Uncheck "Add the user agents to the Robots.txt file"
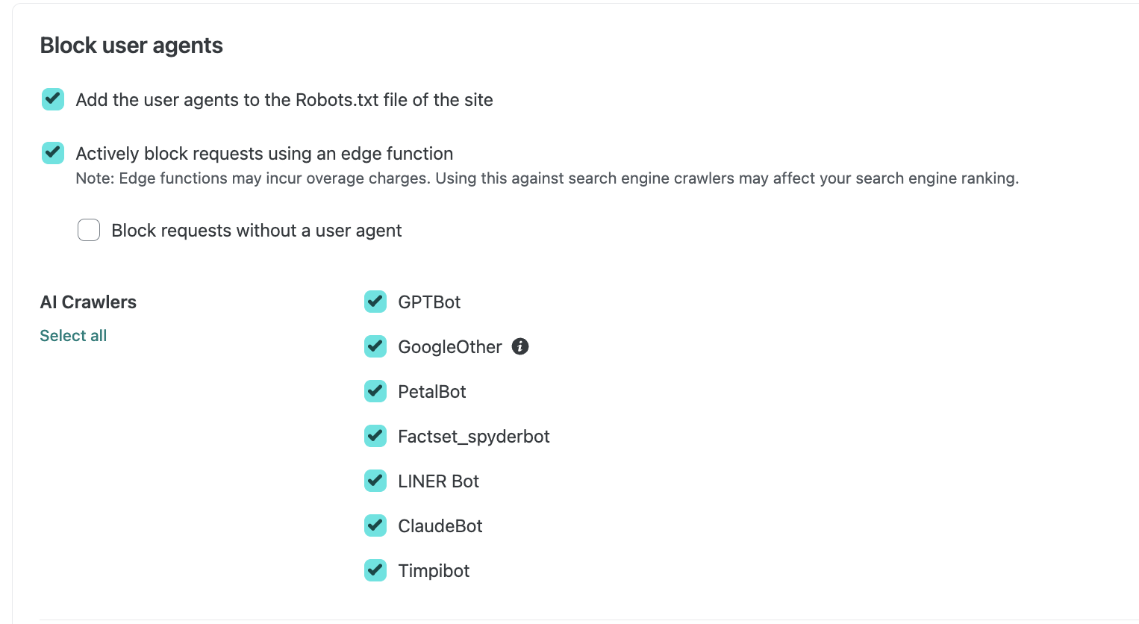1139x624 pixels. [x=52, y=99]
